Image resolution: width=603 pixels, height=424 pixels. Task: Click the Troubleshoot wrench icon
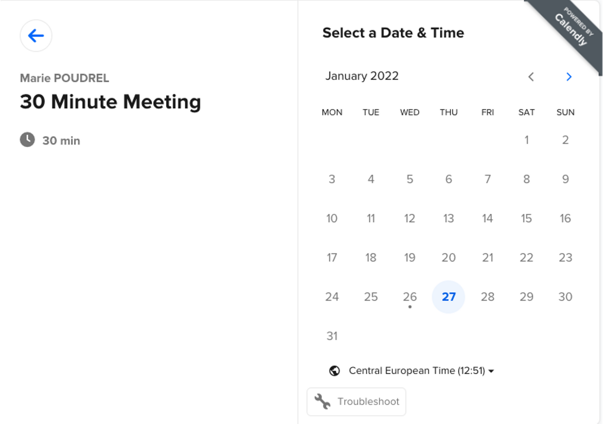[322, 401]
